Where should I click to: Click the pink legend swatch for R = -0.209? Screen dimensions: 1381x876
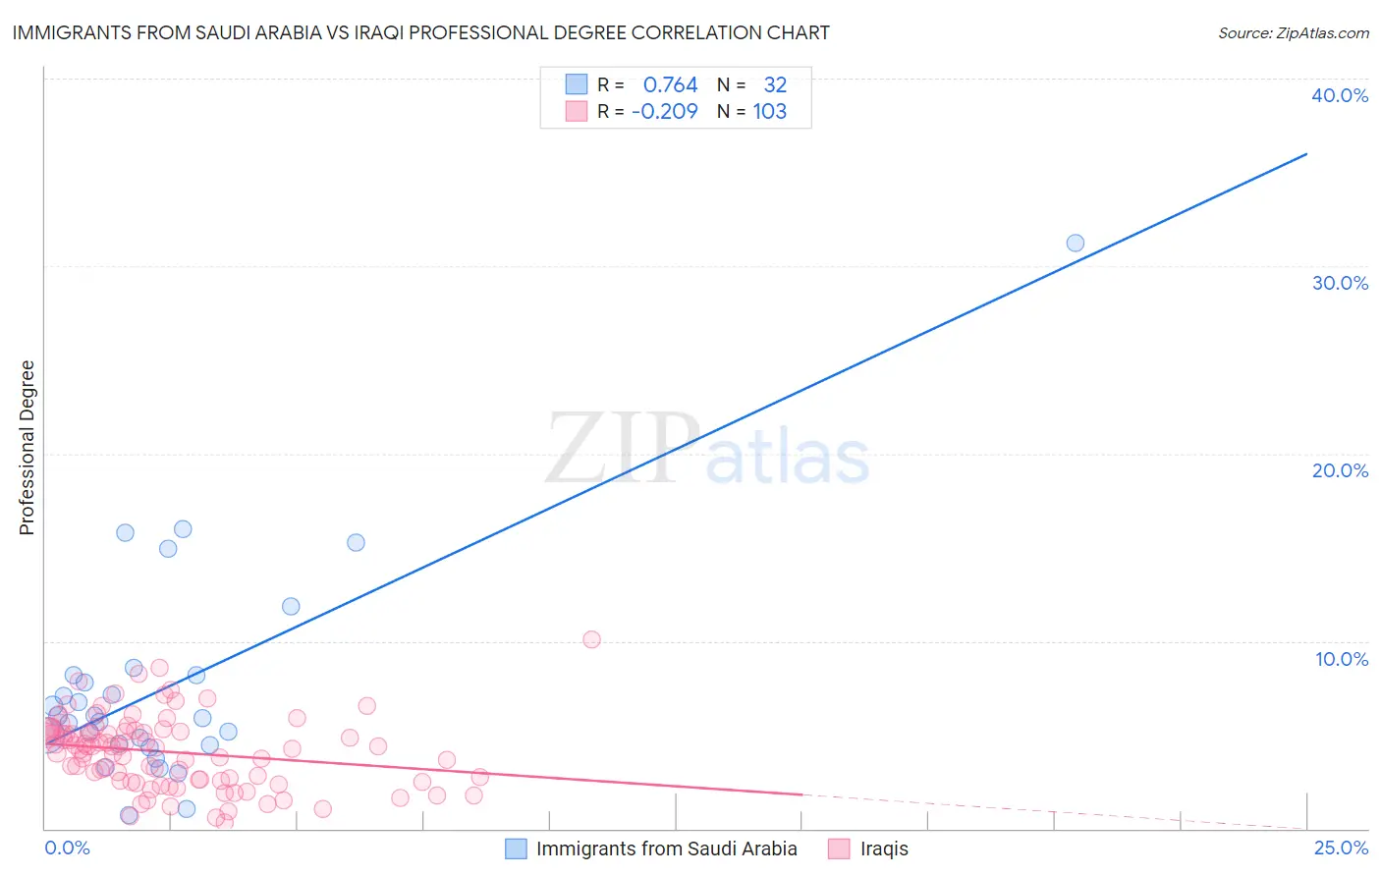(577, 111)
